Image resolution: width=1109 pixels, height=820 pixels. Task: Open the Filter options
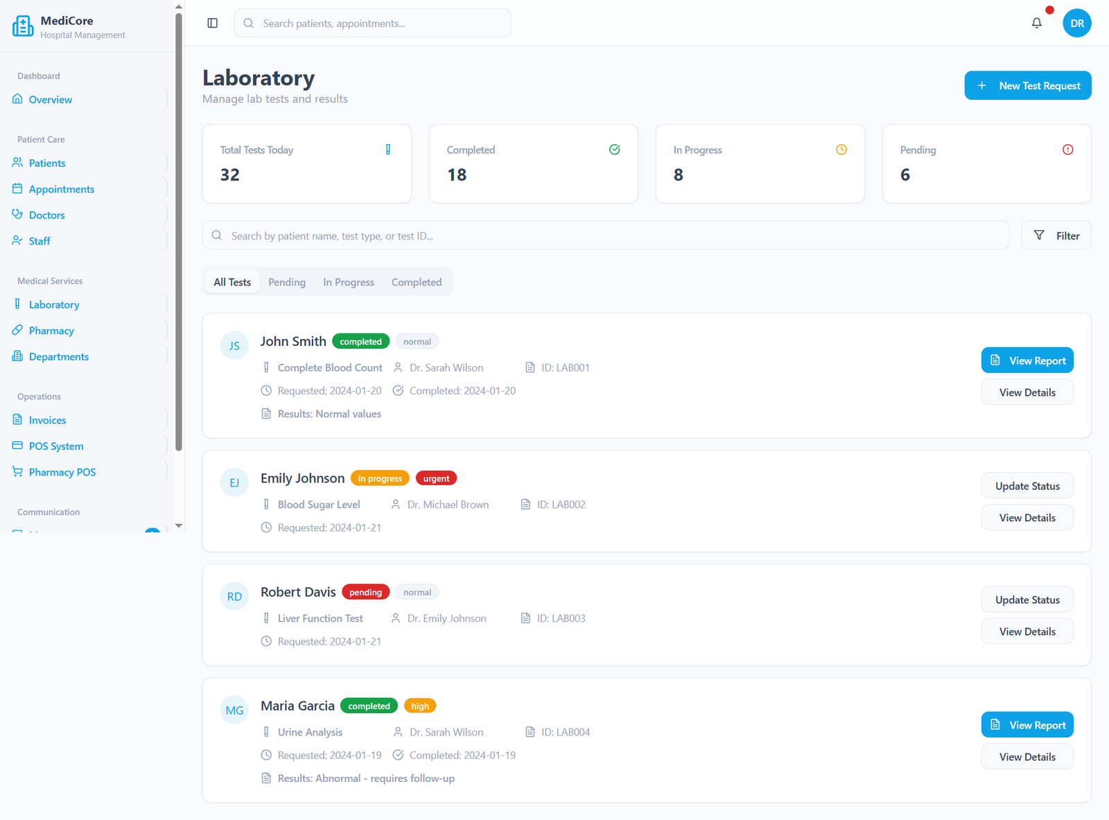point(1056,236)
